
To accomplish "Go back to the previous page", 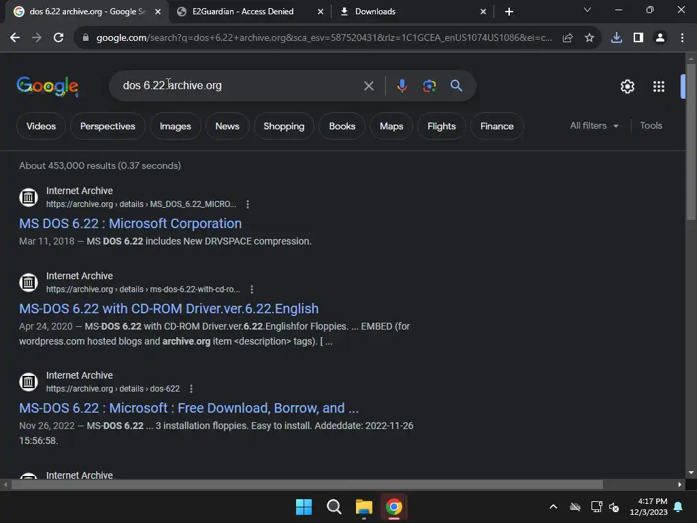I will point(15,38).
